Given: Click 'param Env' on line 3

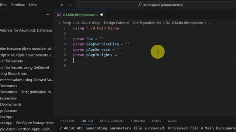Looking at the screenshot, I should [83, 39].
